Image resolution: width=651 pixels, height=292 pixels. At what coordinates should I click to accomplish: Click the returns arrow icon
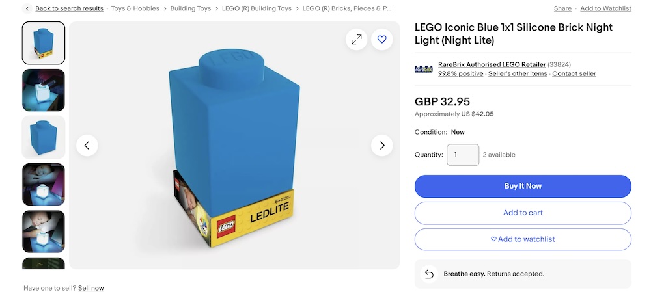pyautogui.click(x=429, y=274)
